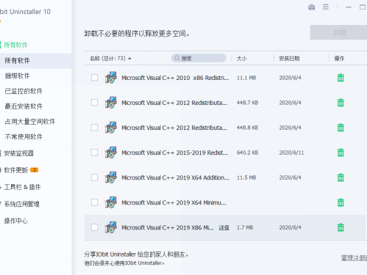This screenshot has width=367, height=275.
Task: Click the 操作 column header
Action: point(339,59)
